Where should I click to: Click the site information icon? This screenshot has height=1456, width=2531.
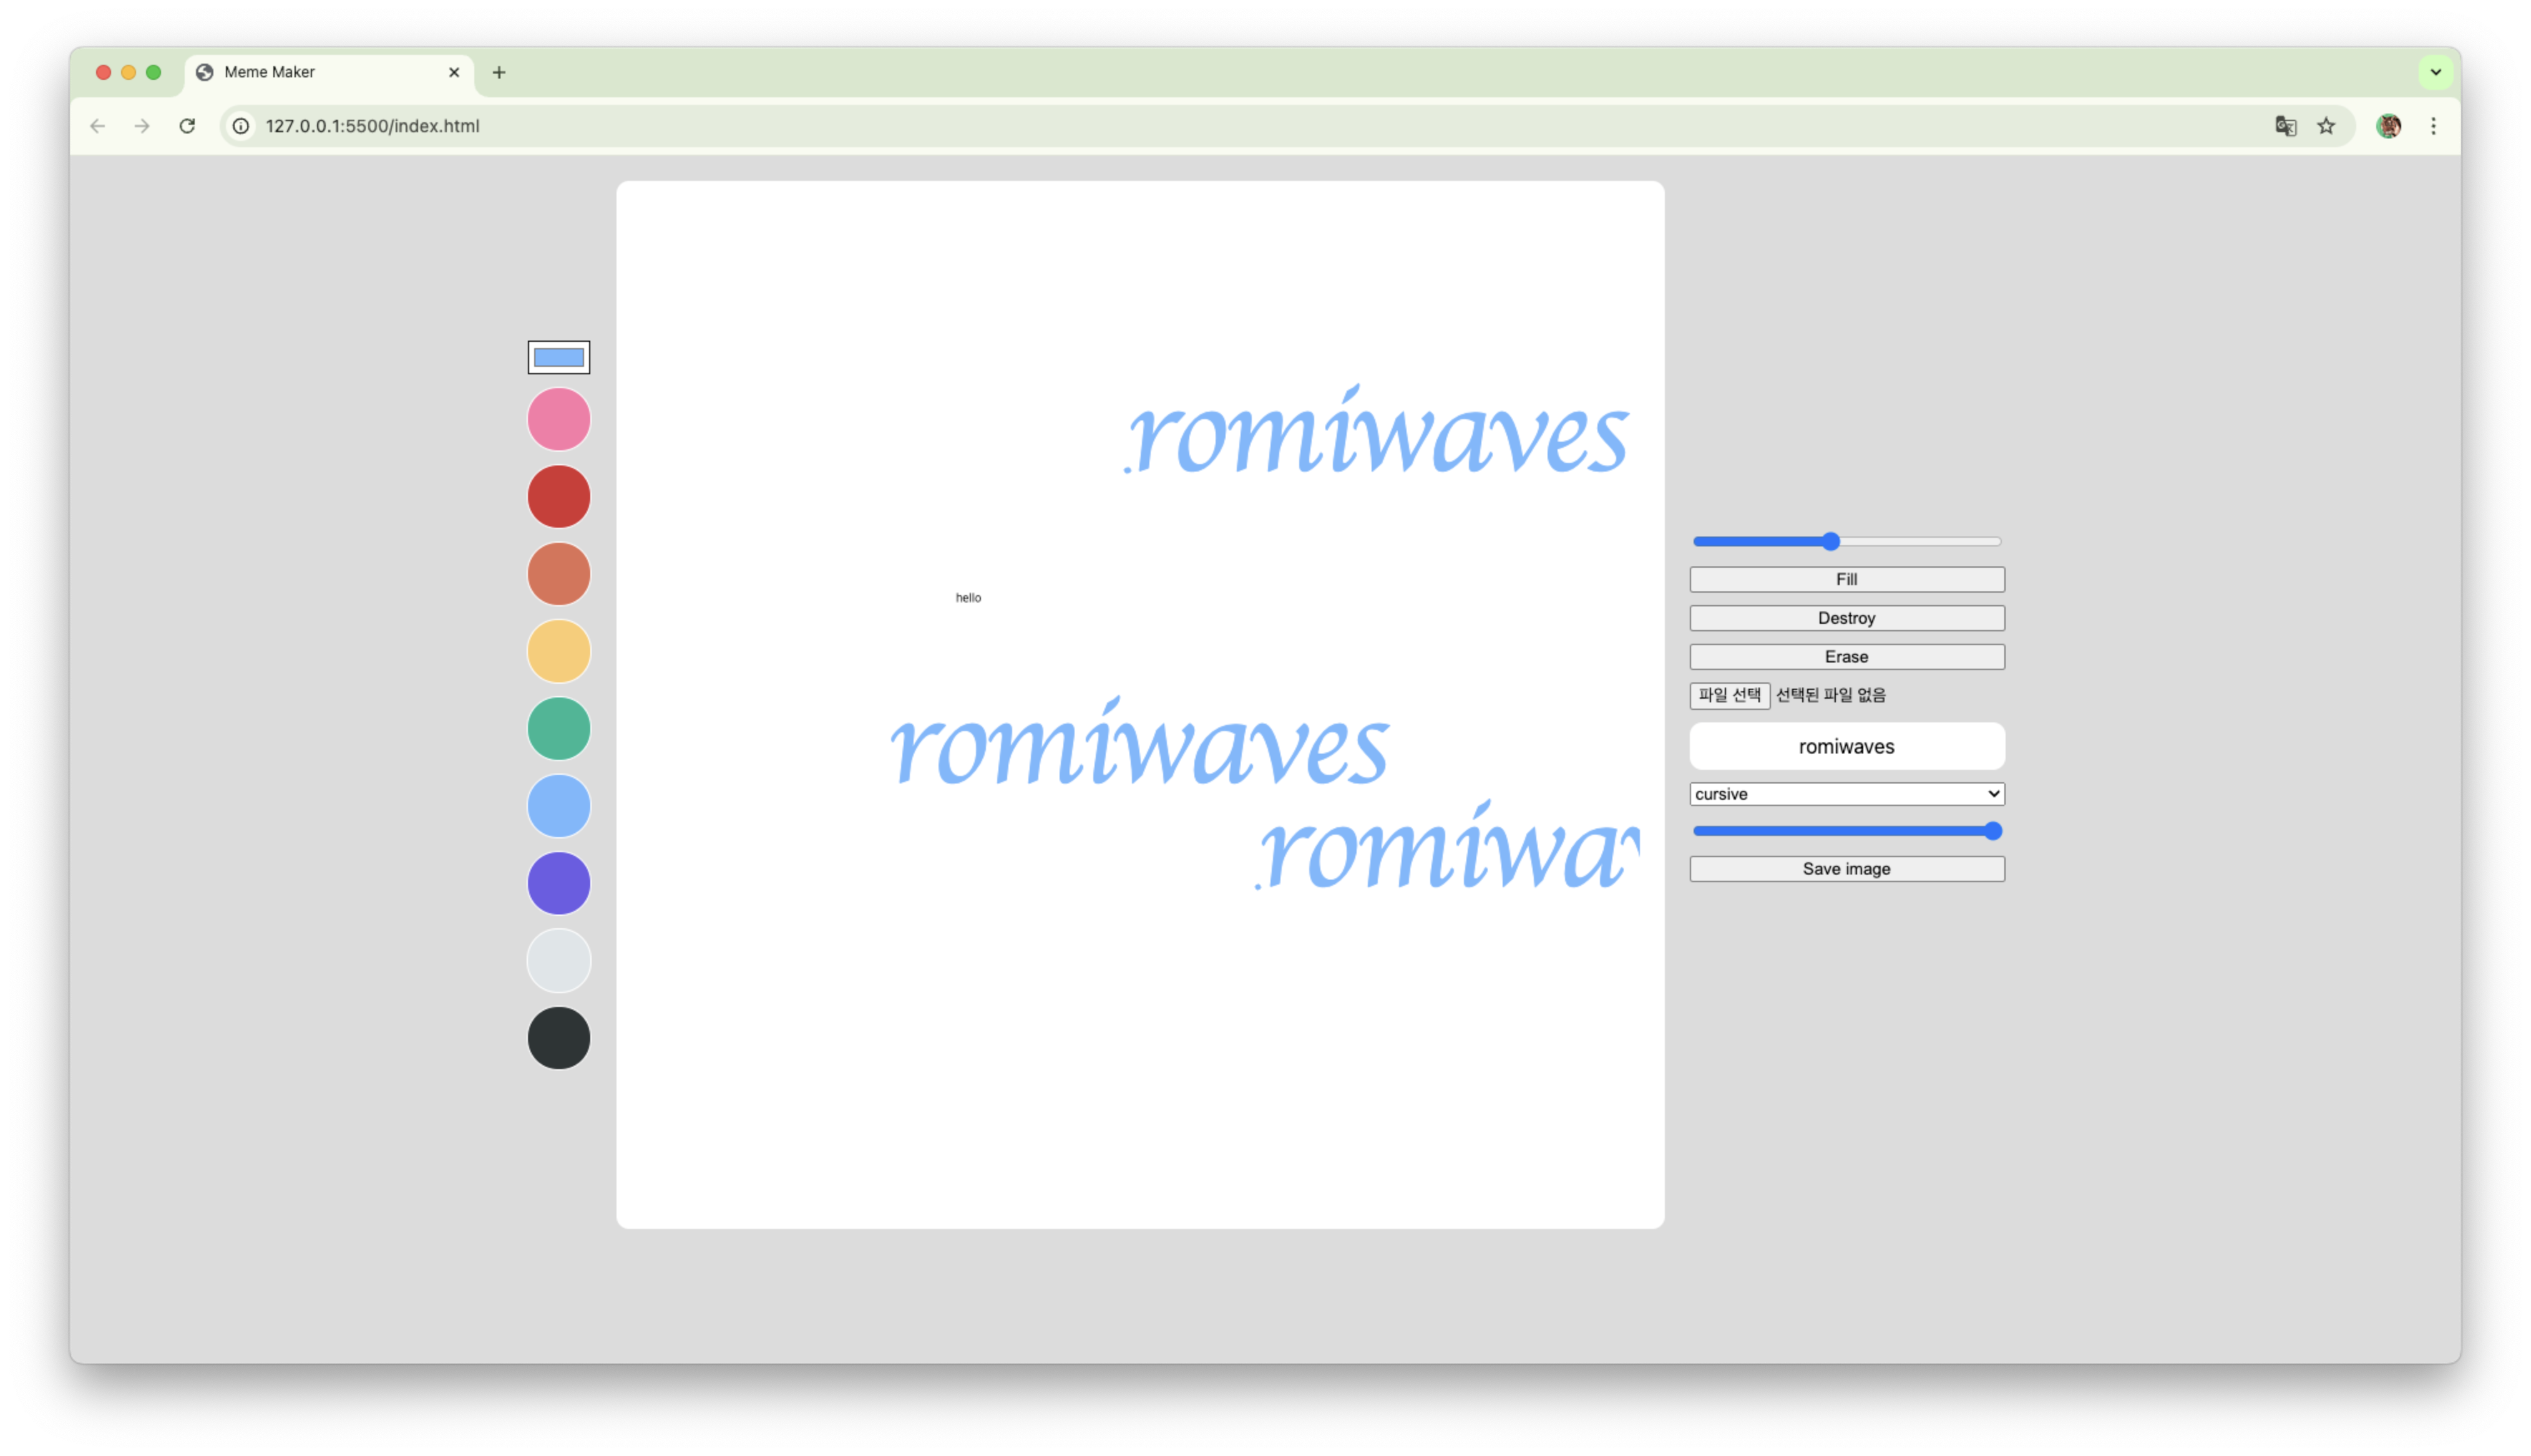(241, 126)
